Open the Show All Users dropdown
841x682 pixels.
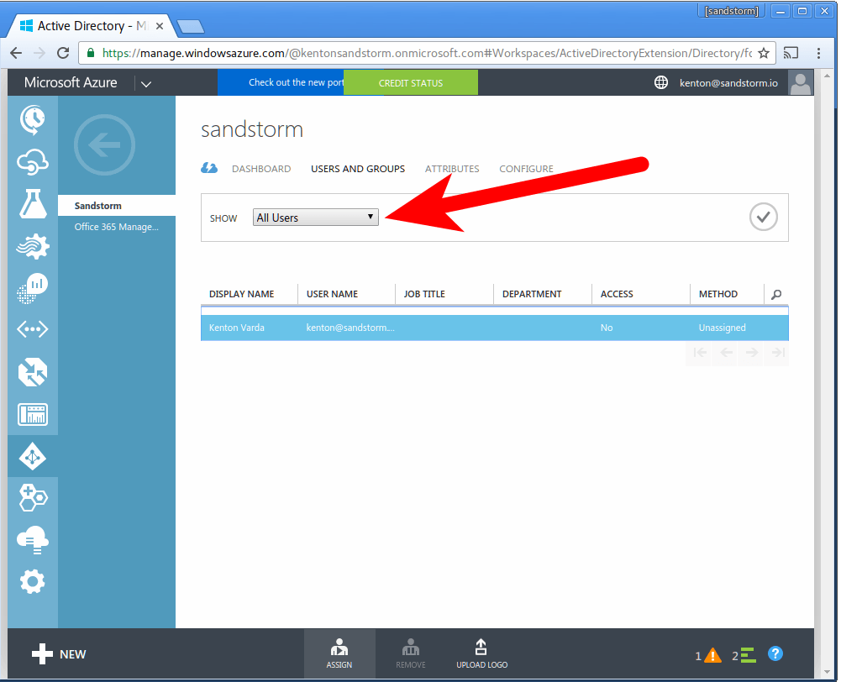pyautogui.click(x=315, y=218)
